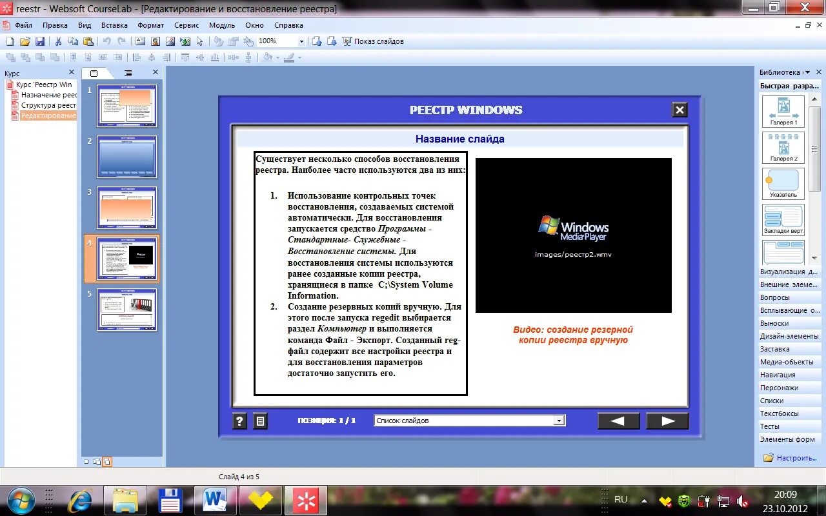This screenshot has height=516, width=826.
Task: Expand the 'Вопросы' library category
Action: click(790, 297)
